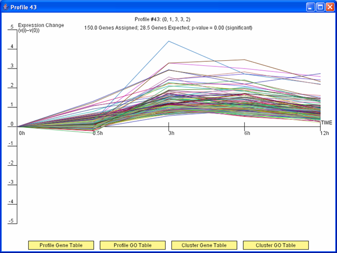Screen dimensions: 337x253
Task: Click the genes assigned p-value text
Action: click(x=168, y=28)
